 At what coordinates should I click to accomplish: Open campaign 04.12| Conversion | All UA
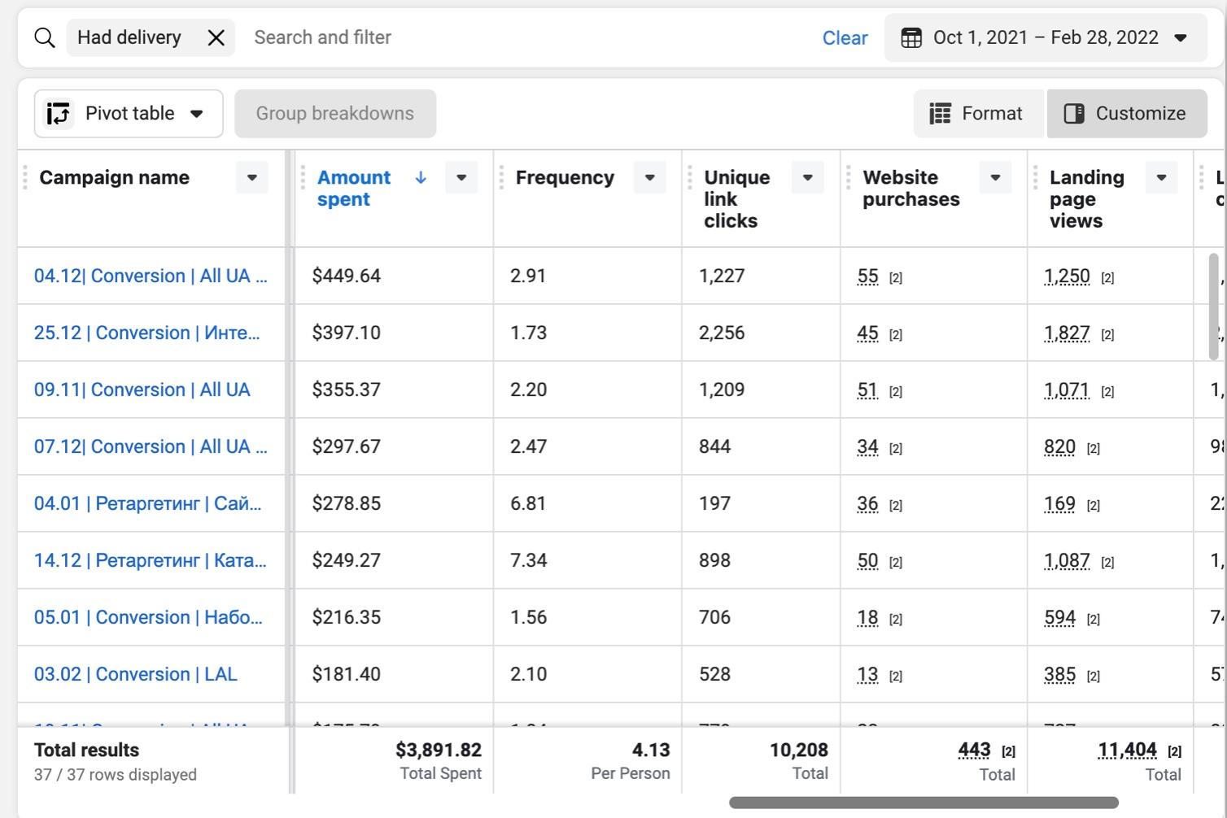[151, 276]
